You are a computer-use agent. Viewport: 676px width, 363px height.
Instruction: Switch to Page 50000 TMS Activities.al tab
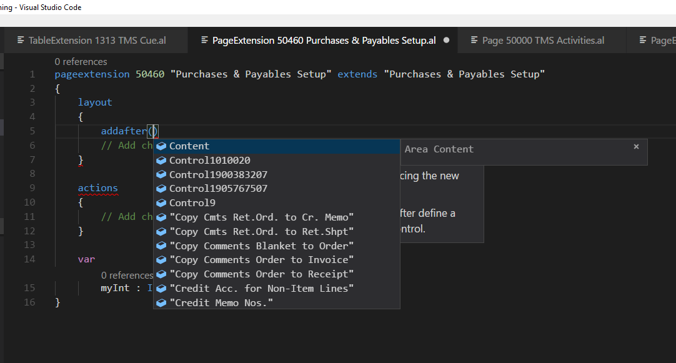(542, 41)
